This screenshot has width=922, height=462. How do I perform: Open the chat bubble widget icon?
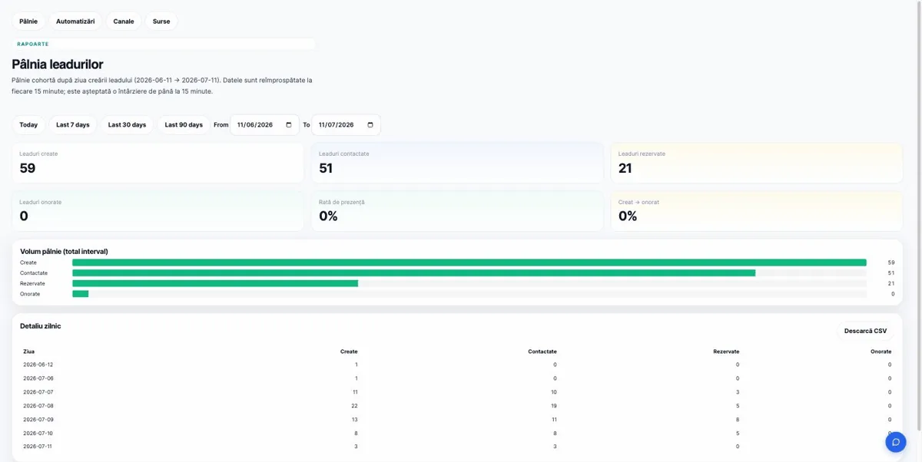coord(895,442)
